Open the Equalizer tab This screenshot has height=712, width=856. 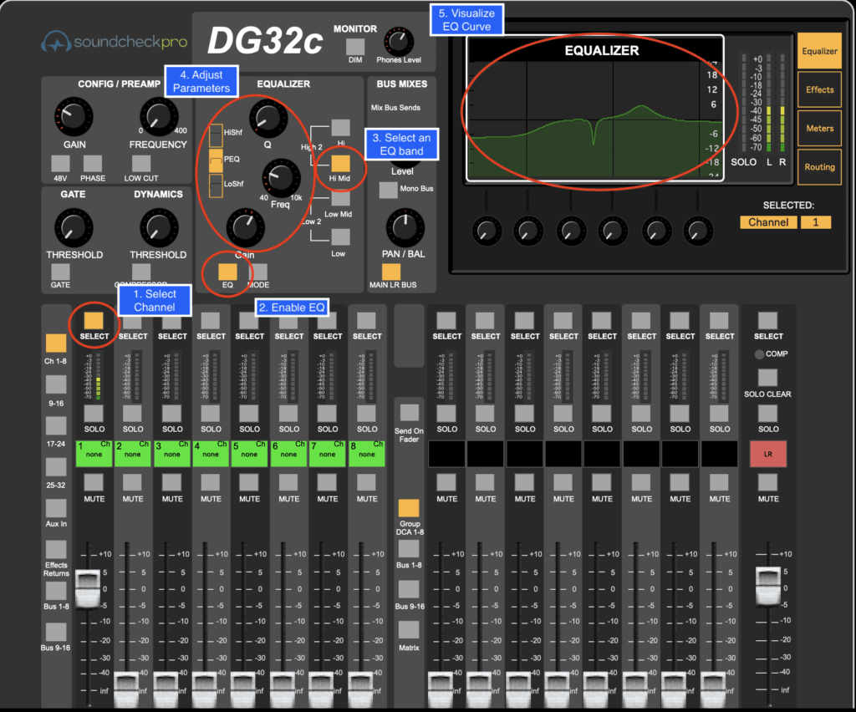pos(819,51)
